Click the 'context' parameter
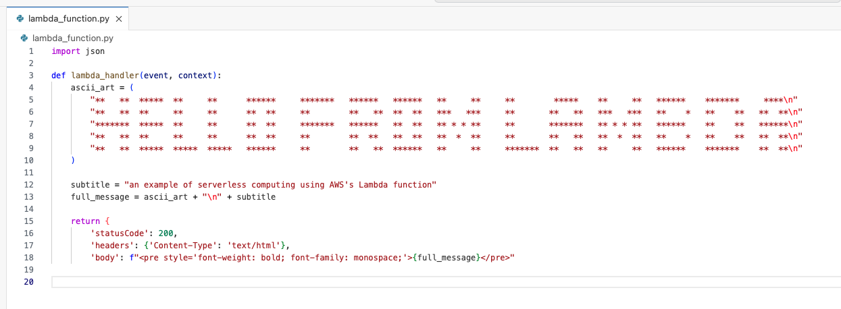 [195, 75]
